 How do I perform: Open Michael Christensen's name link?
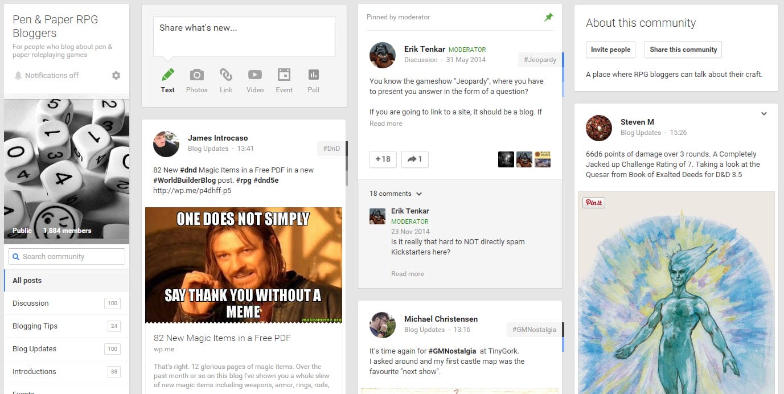pos(441,319)
